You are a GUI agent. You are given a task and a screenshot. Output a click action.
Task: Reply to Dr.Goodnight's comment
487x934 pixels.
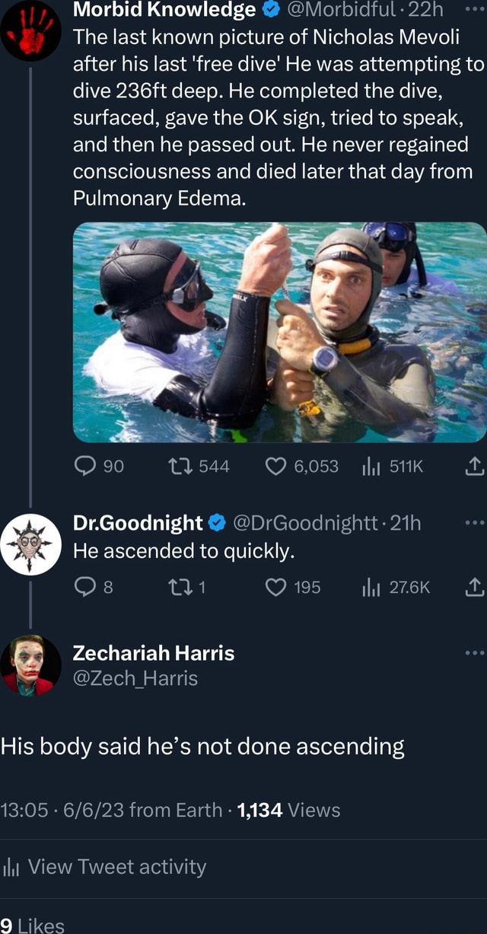83,587
